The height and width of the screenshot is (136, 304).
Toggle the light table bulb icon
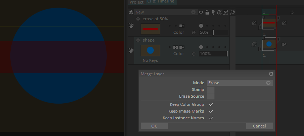213,12
